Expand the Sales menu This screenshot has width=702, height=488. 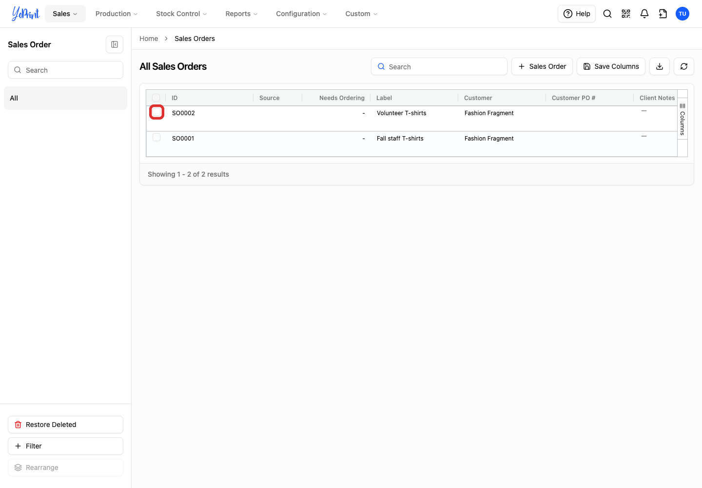click(x=65, y=14)
